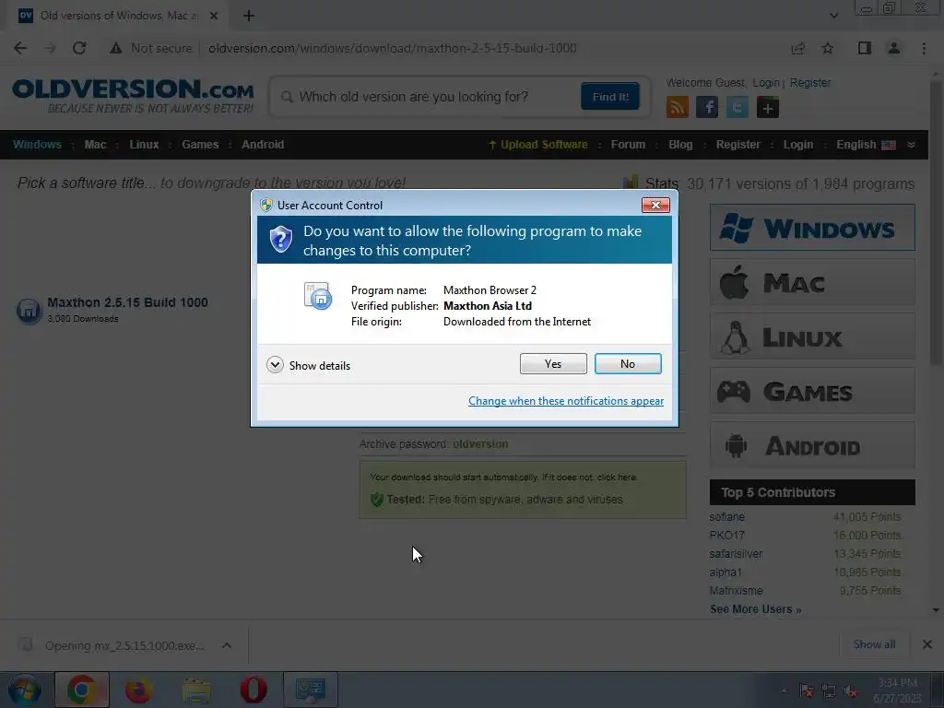Open Change when these notifications appear link
This screenshot has width=944, height=708.
(566, 401)
